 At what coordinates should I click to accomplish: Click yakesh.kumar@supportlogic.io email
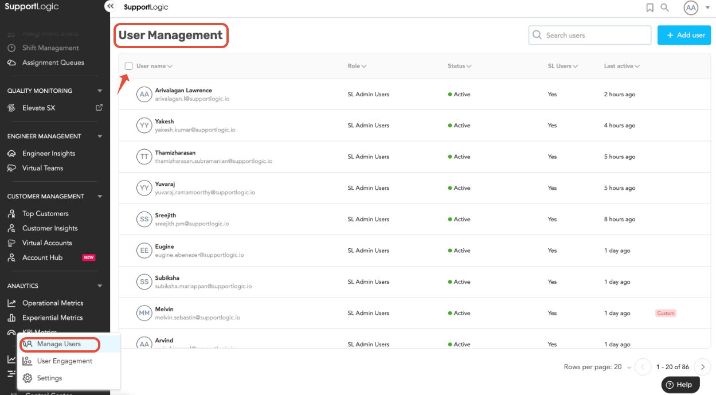pos(195,130)
